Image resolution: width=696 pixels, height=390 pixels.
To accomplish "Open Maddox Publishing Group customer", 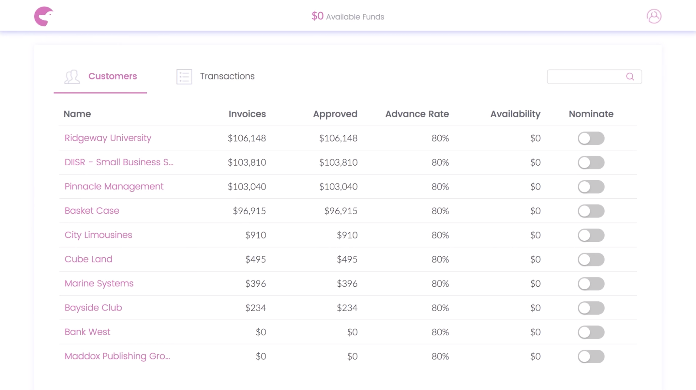I will pos(117,356).
